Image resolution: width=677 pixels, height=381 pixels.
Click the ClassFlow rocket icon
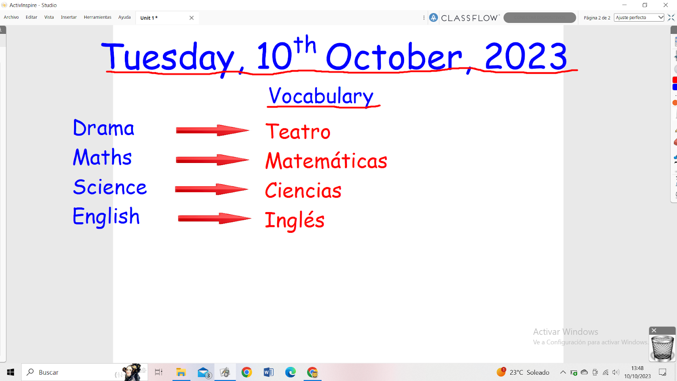click(x=433, y=17)
